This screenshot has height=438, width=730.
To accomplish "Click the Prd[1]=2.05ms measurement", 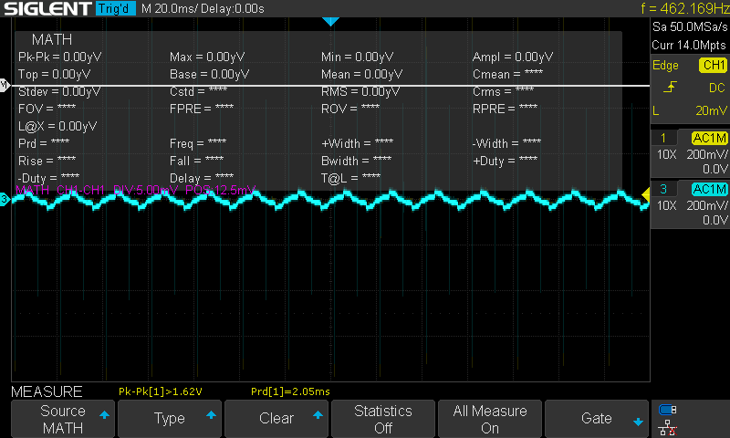I will coord(290,391).
